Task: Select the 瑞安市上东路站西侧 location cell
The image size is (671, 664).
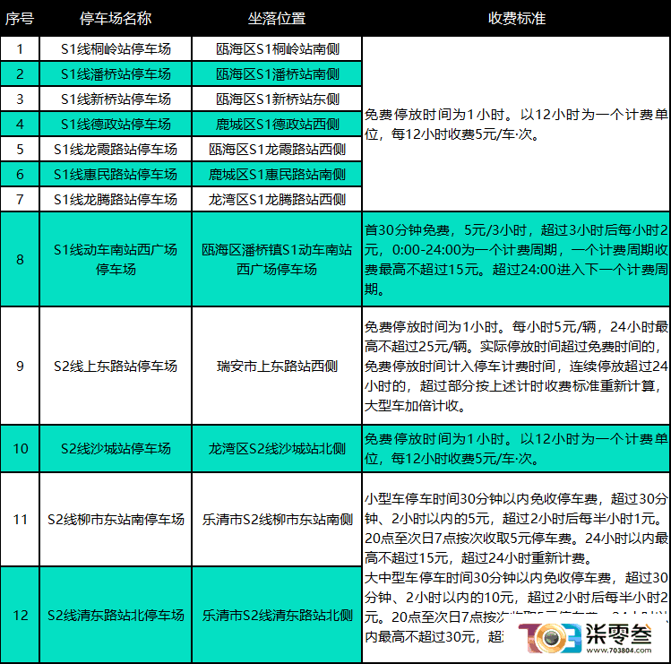Action: pos(277,366)
